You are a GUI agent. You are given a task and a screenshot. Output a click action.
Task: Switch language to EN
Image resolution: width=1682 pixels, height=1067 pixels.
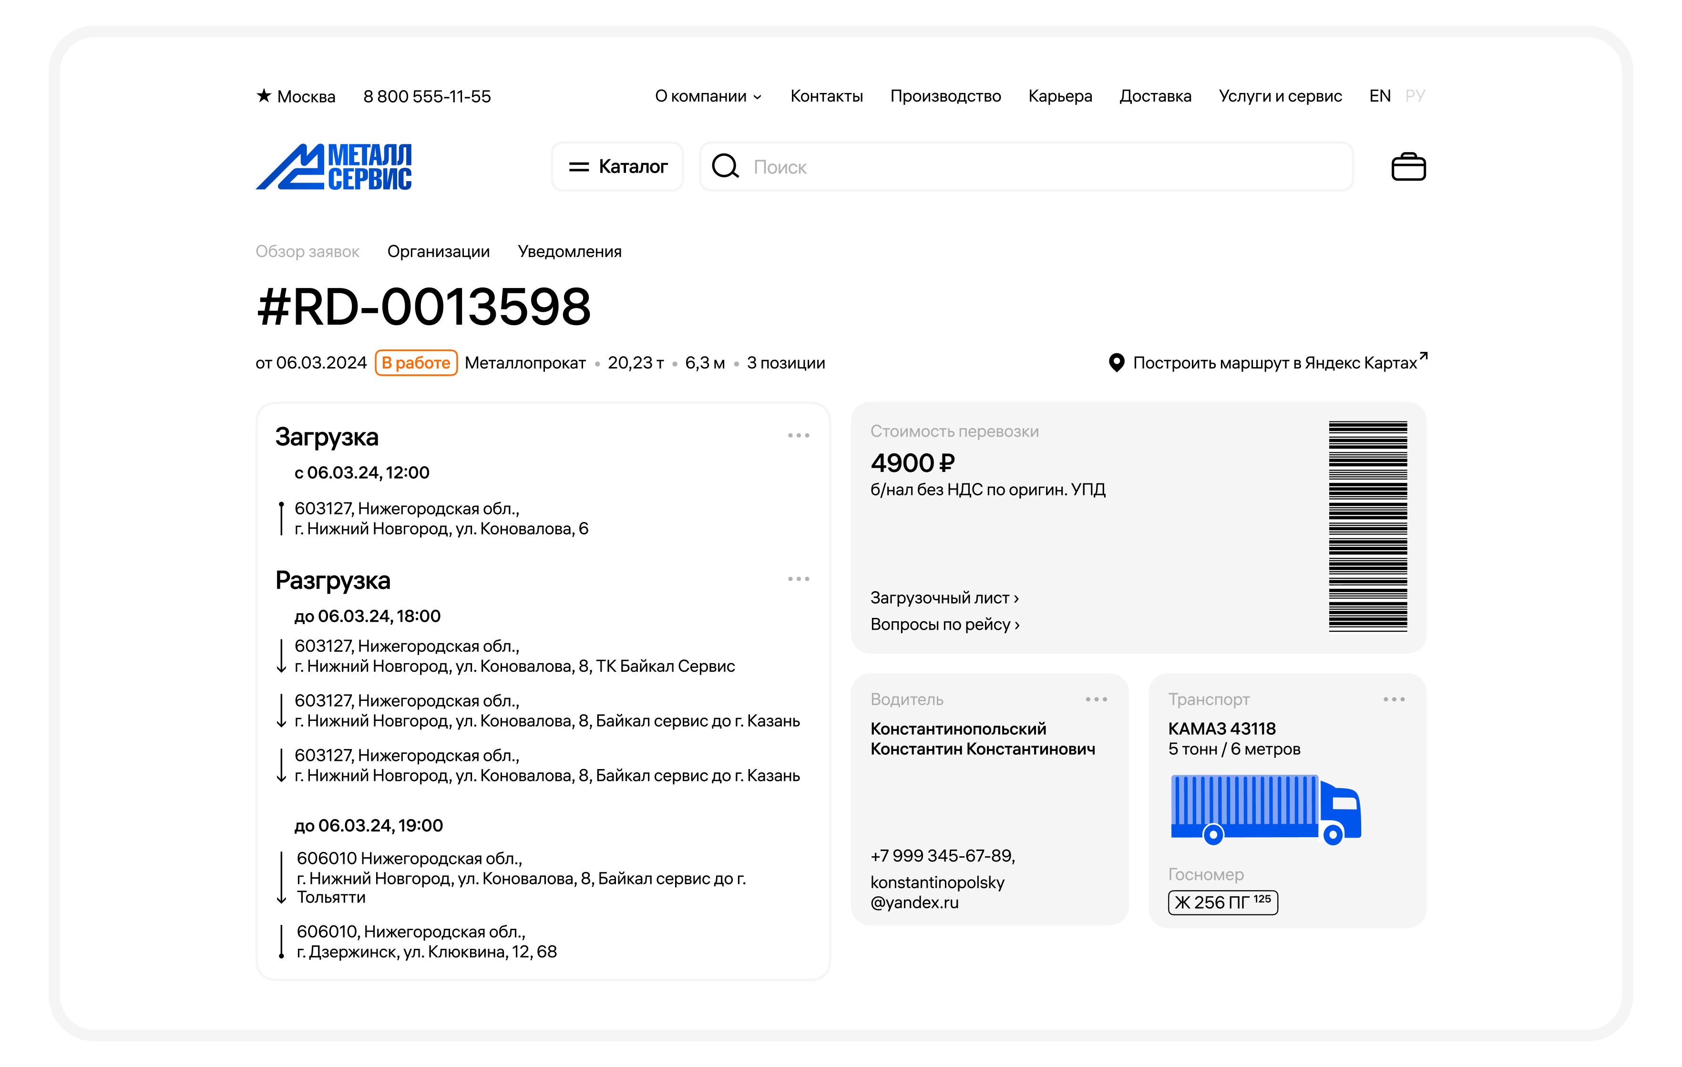pos(1380,96)
